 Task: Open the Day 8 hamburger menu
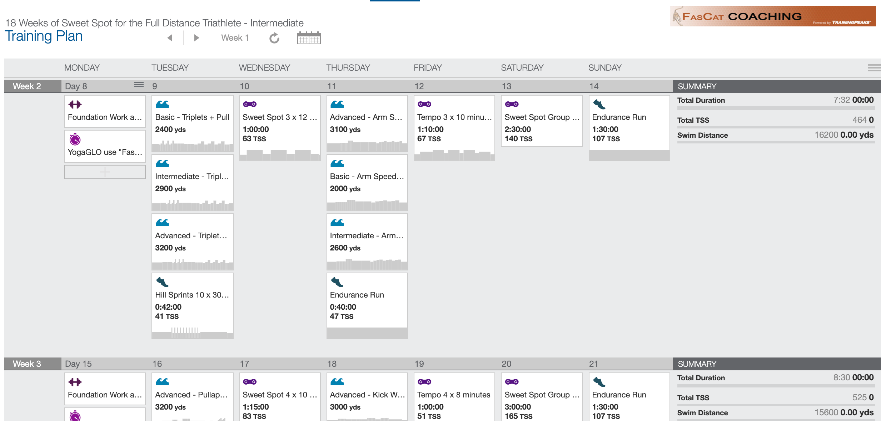(139, 85)
